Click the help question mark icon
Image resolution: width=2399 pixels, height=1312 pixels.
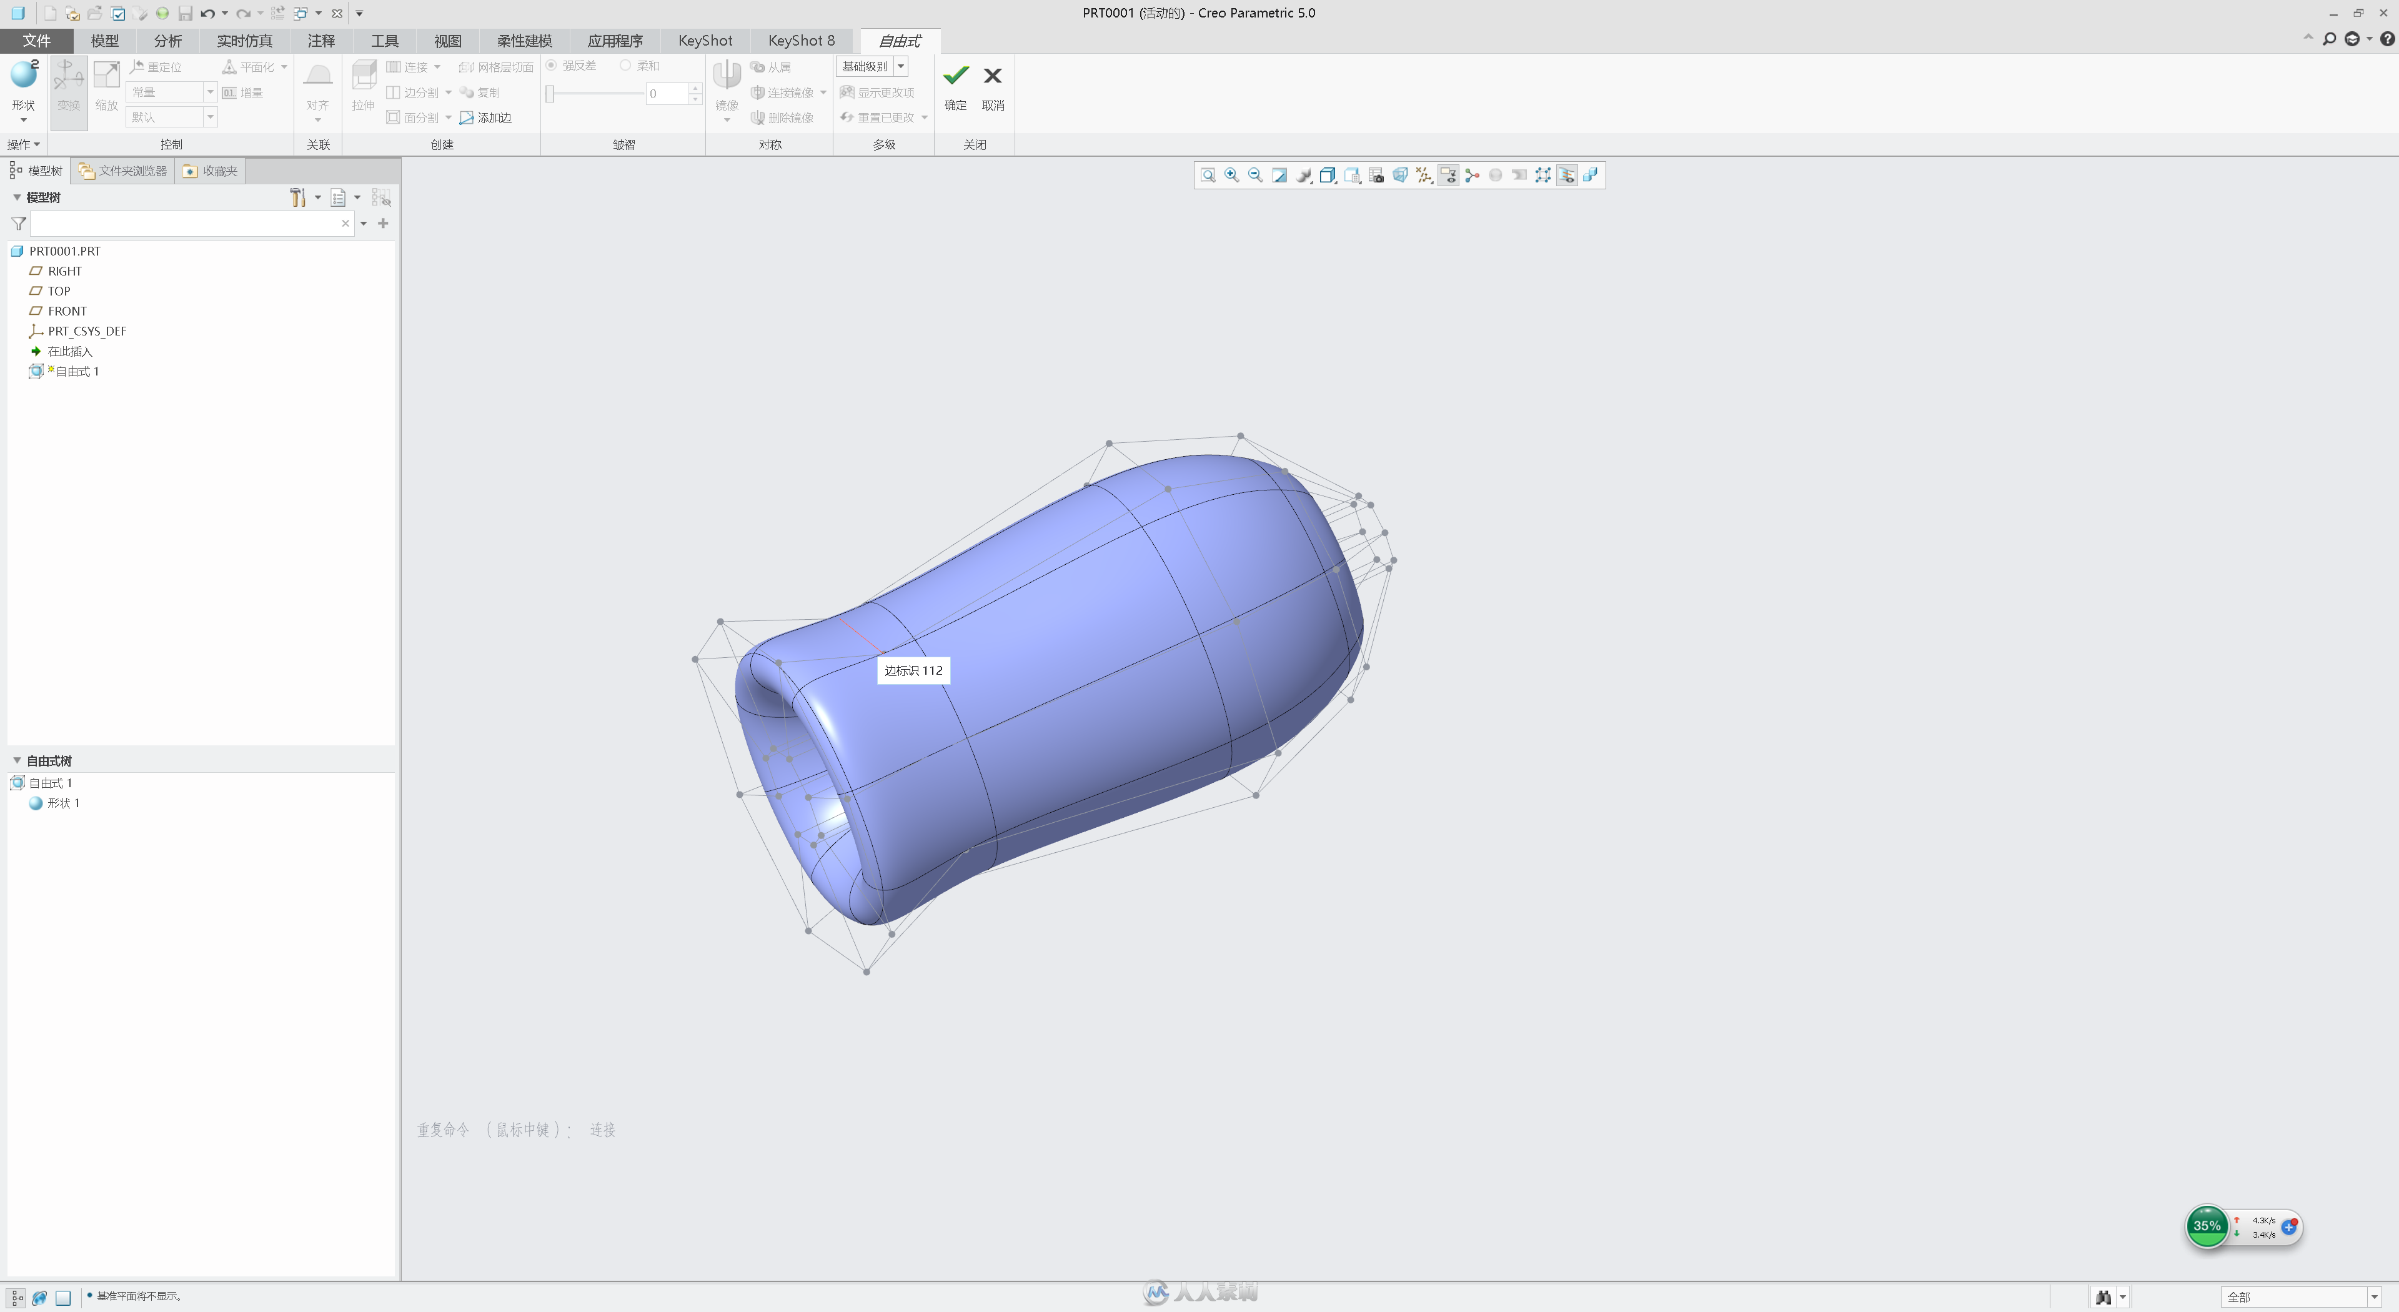[2387, 39]
